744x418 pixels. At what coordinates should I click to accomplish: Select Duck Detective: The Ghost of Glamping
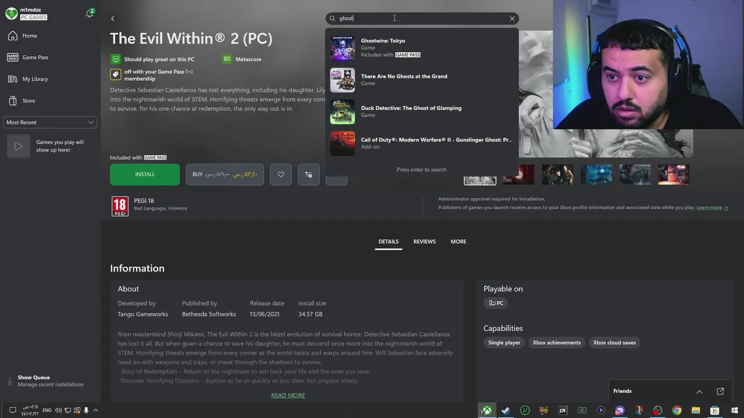click(x=422, y=111)
